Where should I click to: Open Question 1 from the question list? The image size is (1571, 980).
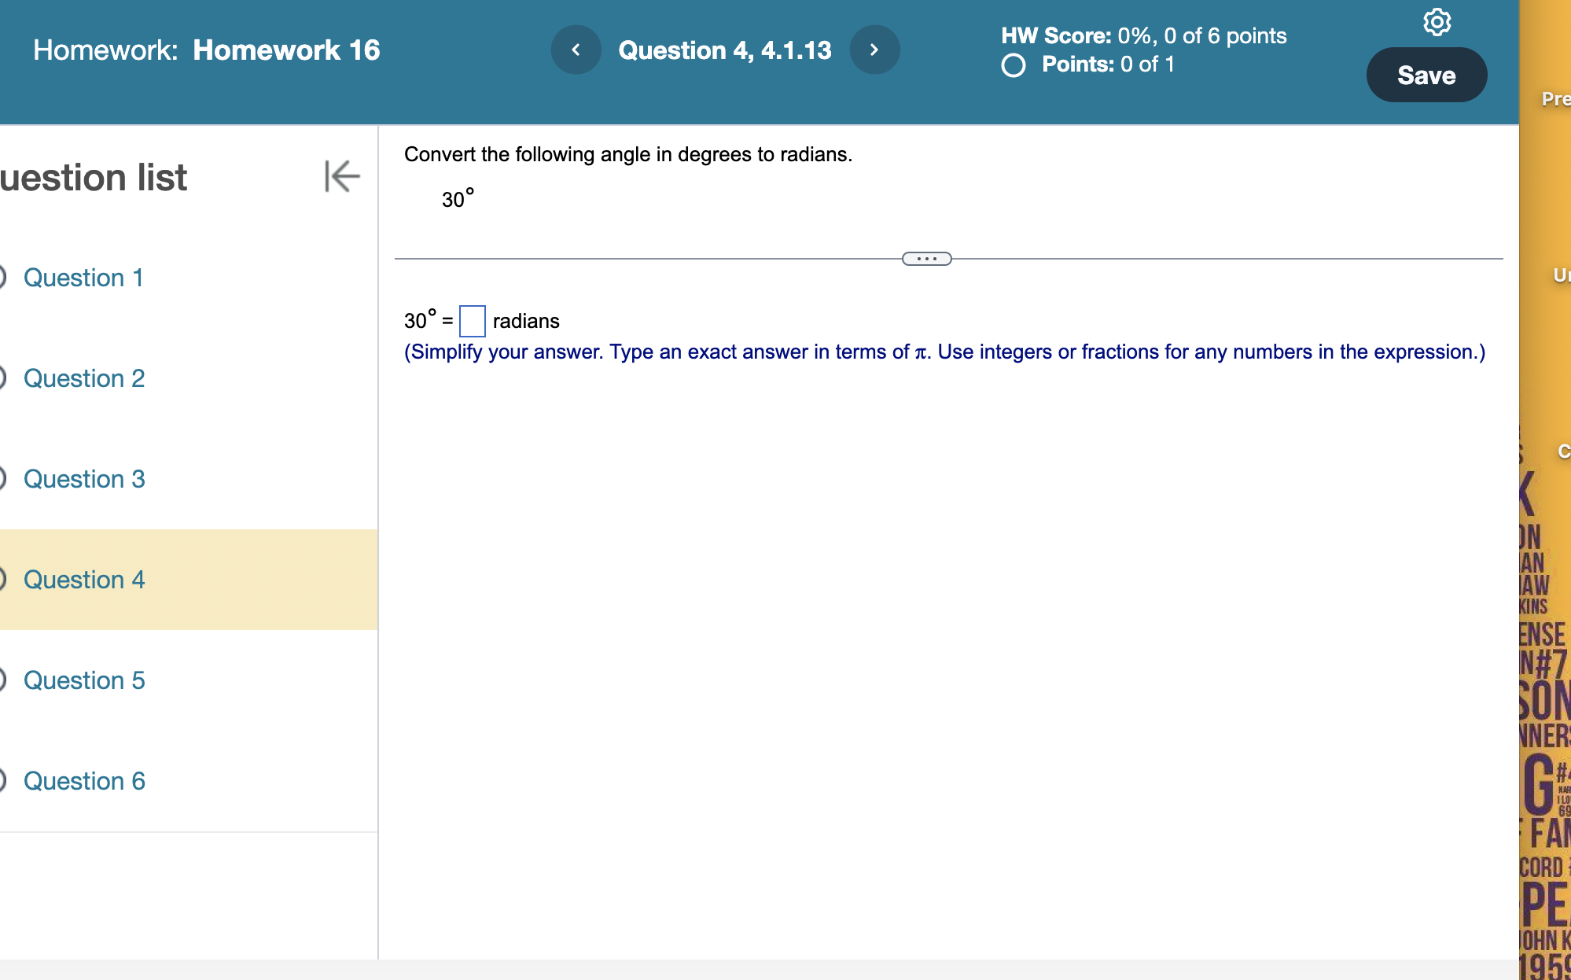(83, 278)
